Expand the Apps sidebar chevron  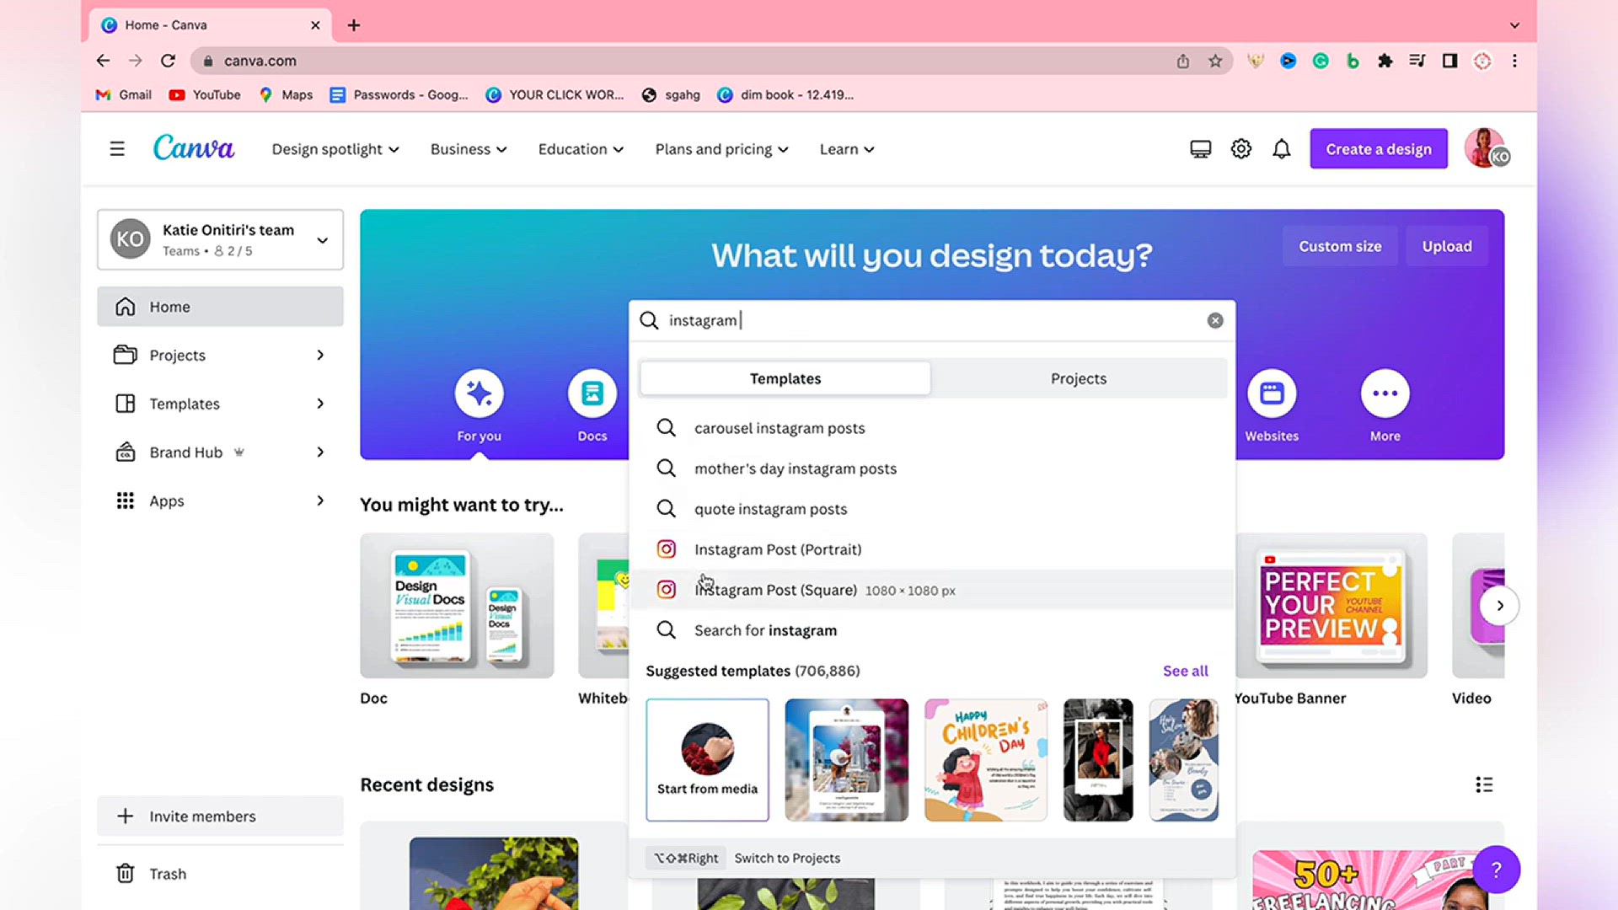(320, 500)
